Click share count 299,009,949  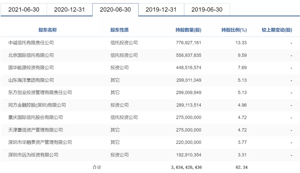point(189,92)
